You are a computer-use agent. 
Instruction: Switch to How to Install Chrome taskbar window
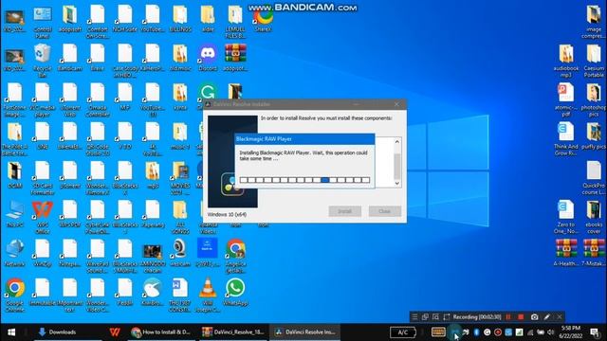tap(160, 332)
